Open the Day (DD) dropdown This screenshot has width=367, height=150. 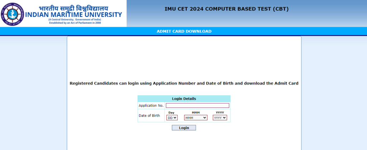(x=172, y=118)
